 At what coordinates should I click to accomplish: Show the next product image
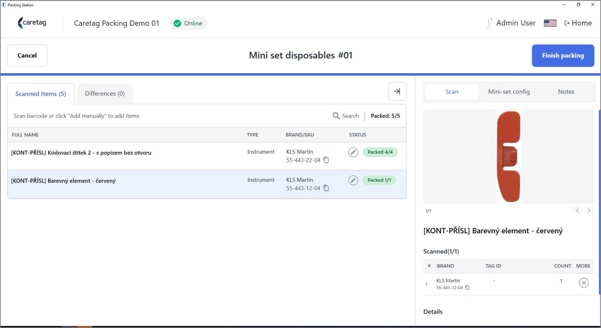click(x=589, y=210)
